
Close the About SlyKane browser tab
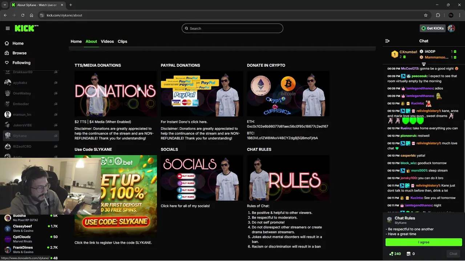pos(62,5)
